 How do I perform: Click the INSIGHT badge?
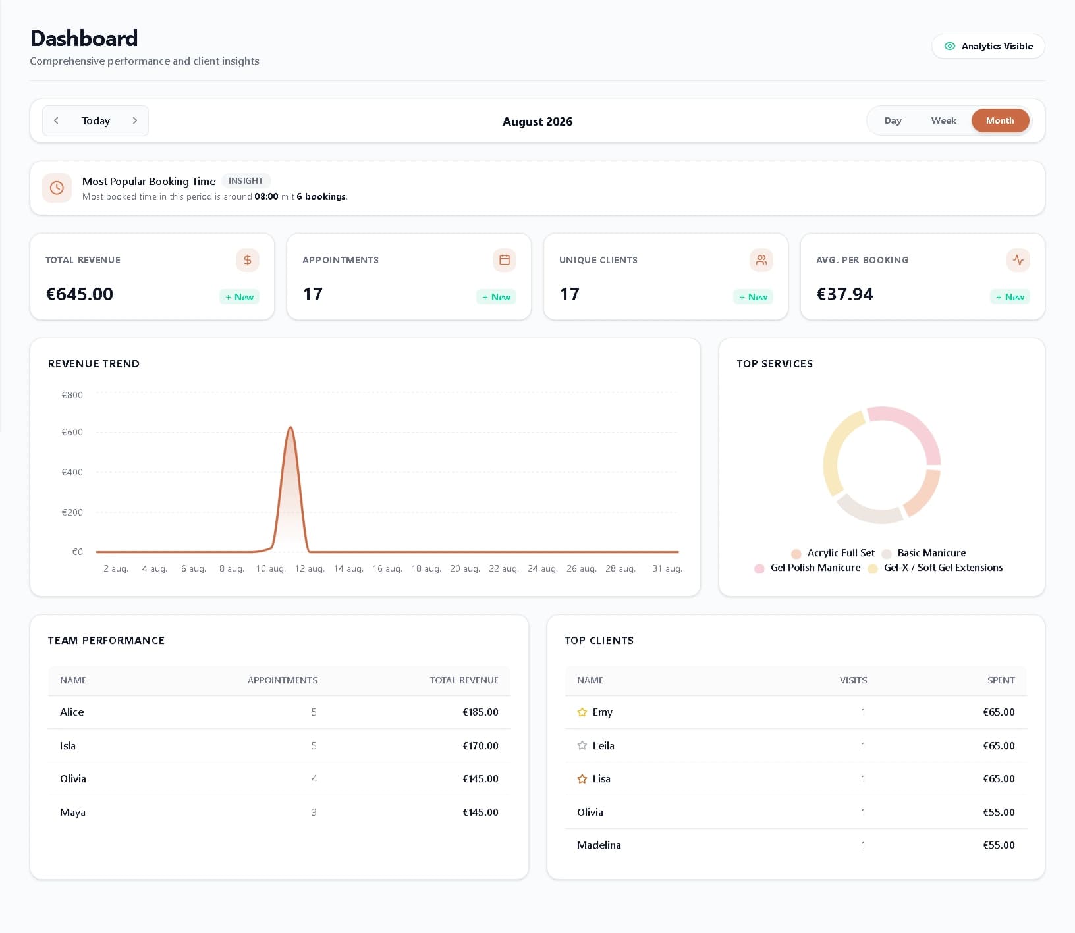coord(246,181)
